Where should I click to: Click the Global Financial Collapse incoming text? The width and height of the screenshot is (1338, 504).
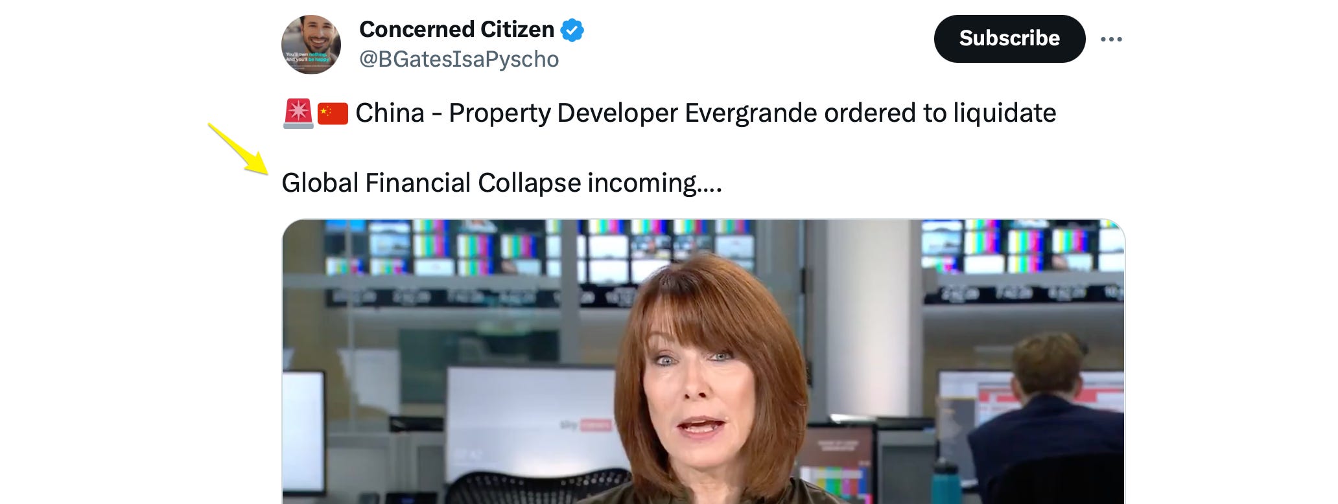tap(501, 183)
